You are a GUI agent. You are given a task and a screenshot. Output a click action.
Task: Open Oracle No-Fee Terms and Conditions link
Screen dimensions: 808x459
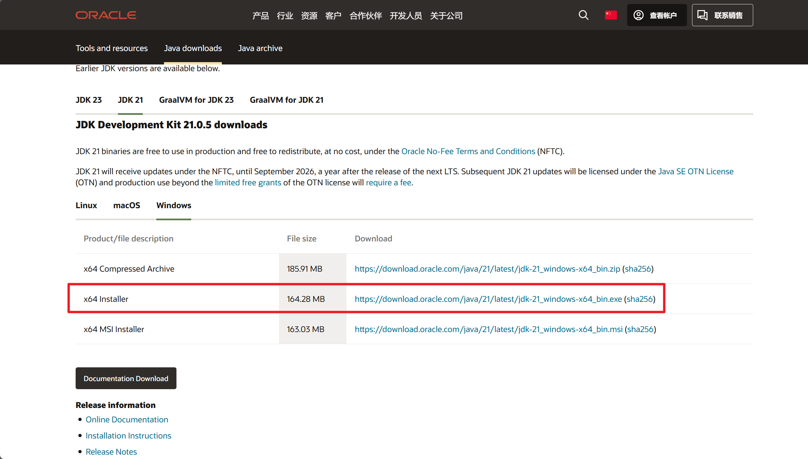(x=468, y=151)
